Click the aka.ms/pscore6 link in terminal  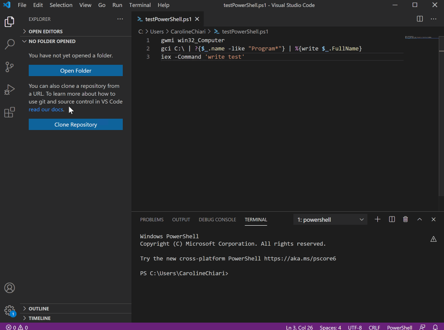point(300,258)
